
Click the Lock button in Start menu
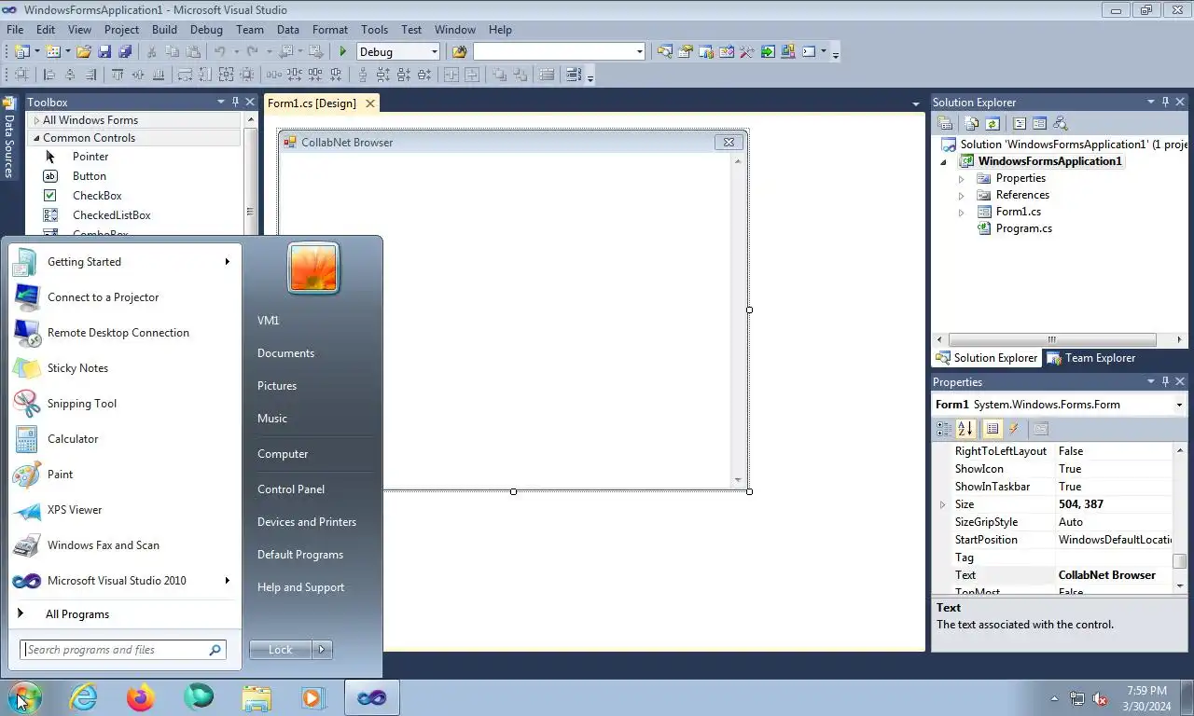(x=281, y=650)
